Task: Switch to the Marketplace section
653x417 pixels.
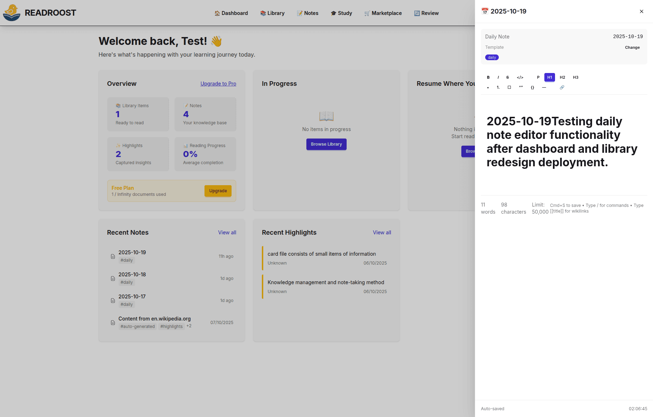Action: (383, 13)
